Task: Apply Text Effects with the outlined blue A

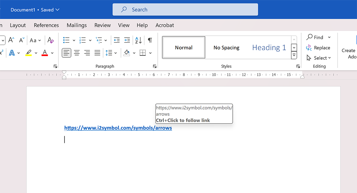Action: pos(12,53)
